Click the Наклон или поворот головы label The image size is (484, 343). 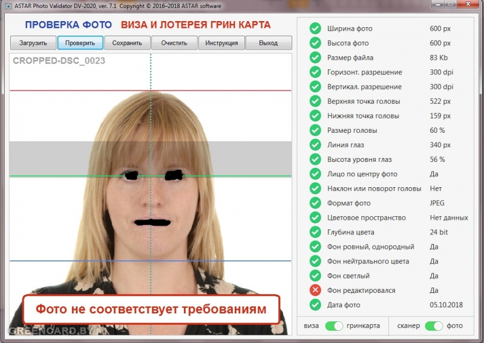pyautogui.click(x=374, y=188)
